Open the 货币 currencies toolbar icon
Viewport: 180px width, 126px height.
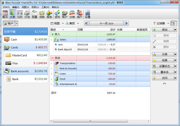click(x=57, y=14)
